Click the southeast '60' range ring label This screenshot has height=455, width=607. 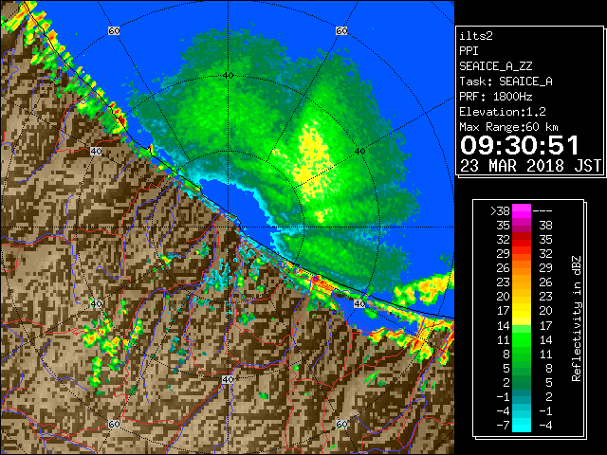341,424
